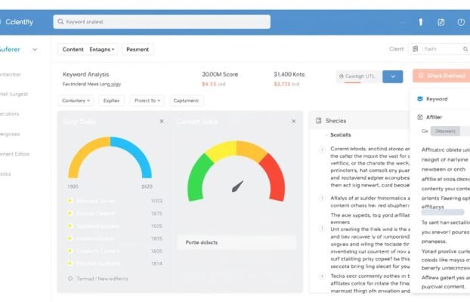Click the Afiller icon in the right panel
Image resolution: width=470 pixels, height=302 pixels.
[420, 117]
